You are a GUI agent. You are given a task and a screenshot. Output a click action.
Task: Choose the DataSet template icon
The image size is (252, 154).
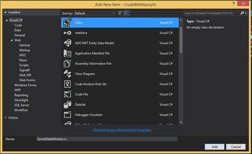click(67, 104)
